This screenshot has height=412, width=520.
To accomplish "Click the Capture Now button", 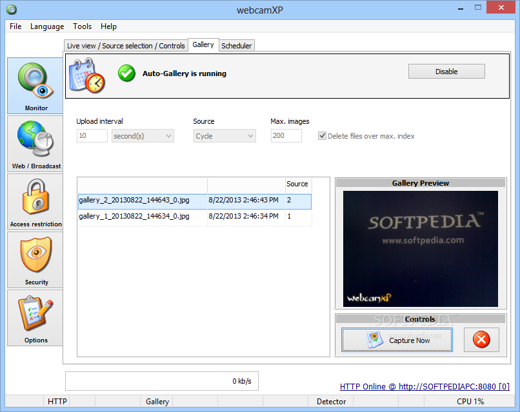I will (x=397, y=340).
